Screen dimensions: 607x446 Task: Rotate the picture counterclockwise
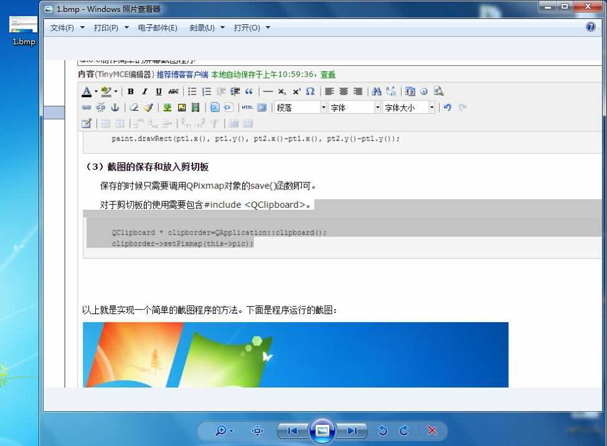pos(383,430)
